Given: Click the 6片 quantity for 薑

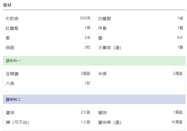Looking at the screenshot, I should (180, 38).
